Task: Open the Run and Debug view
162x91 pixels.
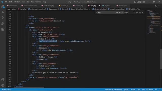Action: (3, 24)
